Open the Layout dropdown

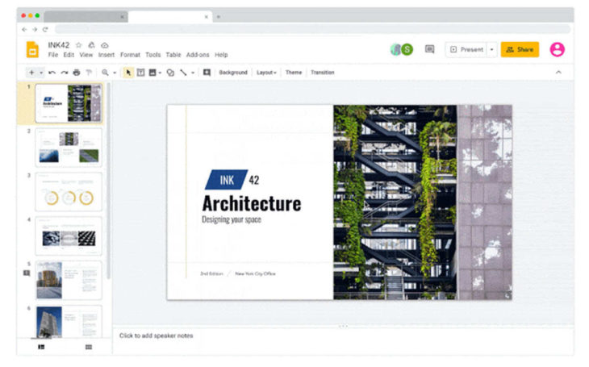266,73
